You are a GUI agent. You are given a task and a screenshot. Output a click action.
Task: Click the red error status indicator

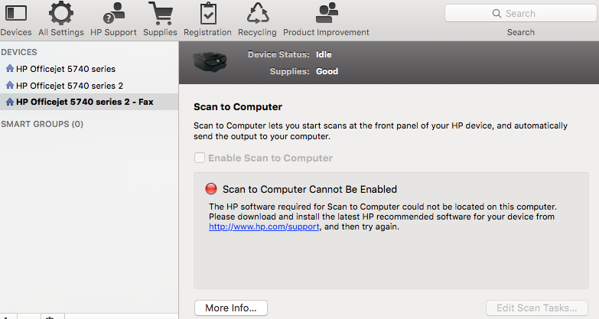pos(211,189)
